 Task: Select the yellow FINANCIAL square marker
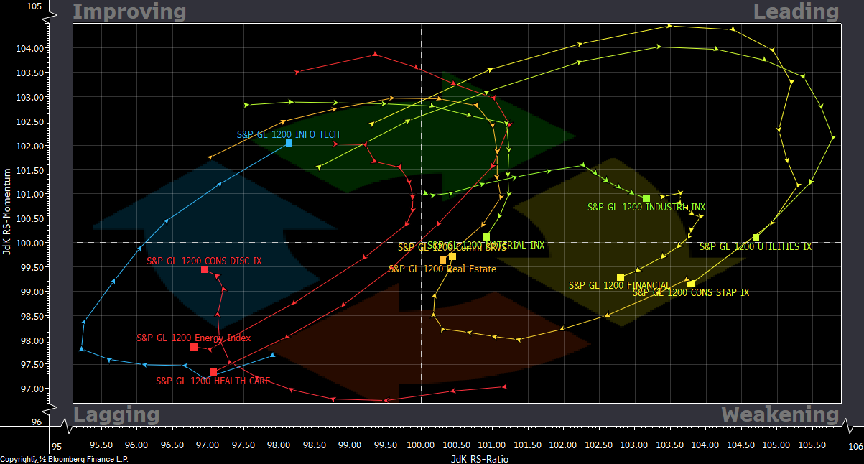[621, 277]
